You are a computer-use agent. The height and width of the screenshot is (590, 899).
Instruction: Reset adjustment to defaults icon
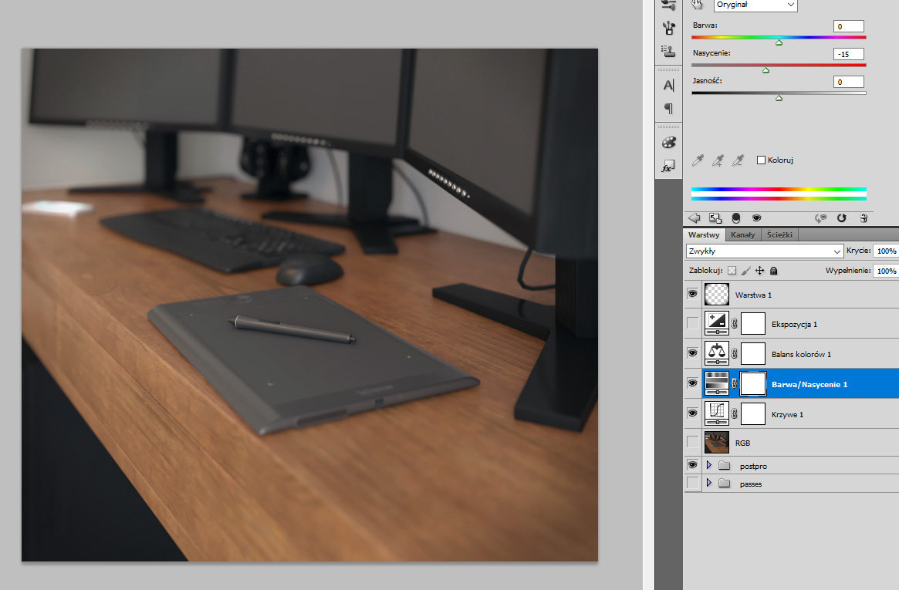842,217
